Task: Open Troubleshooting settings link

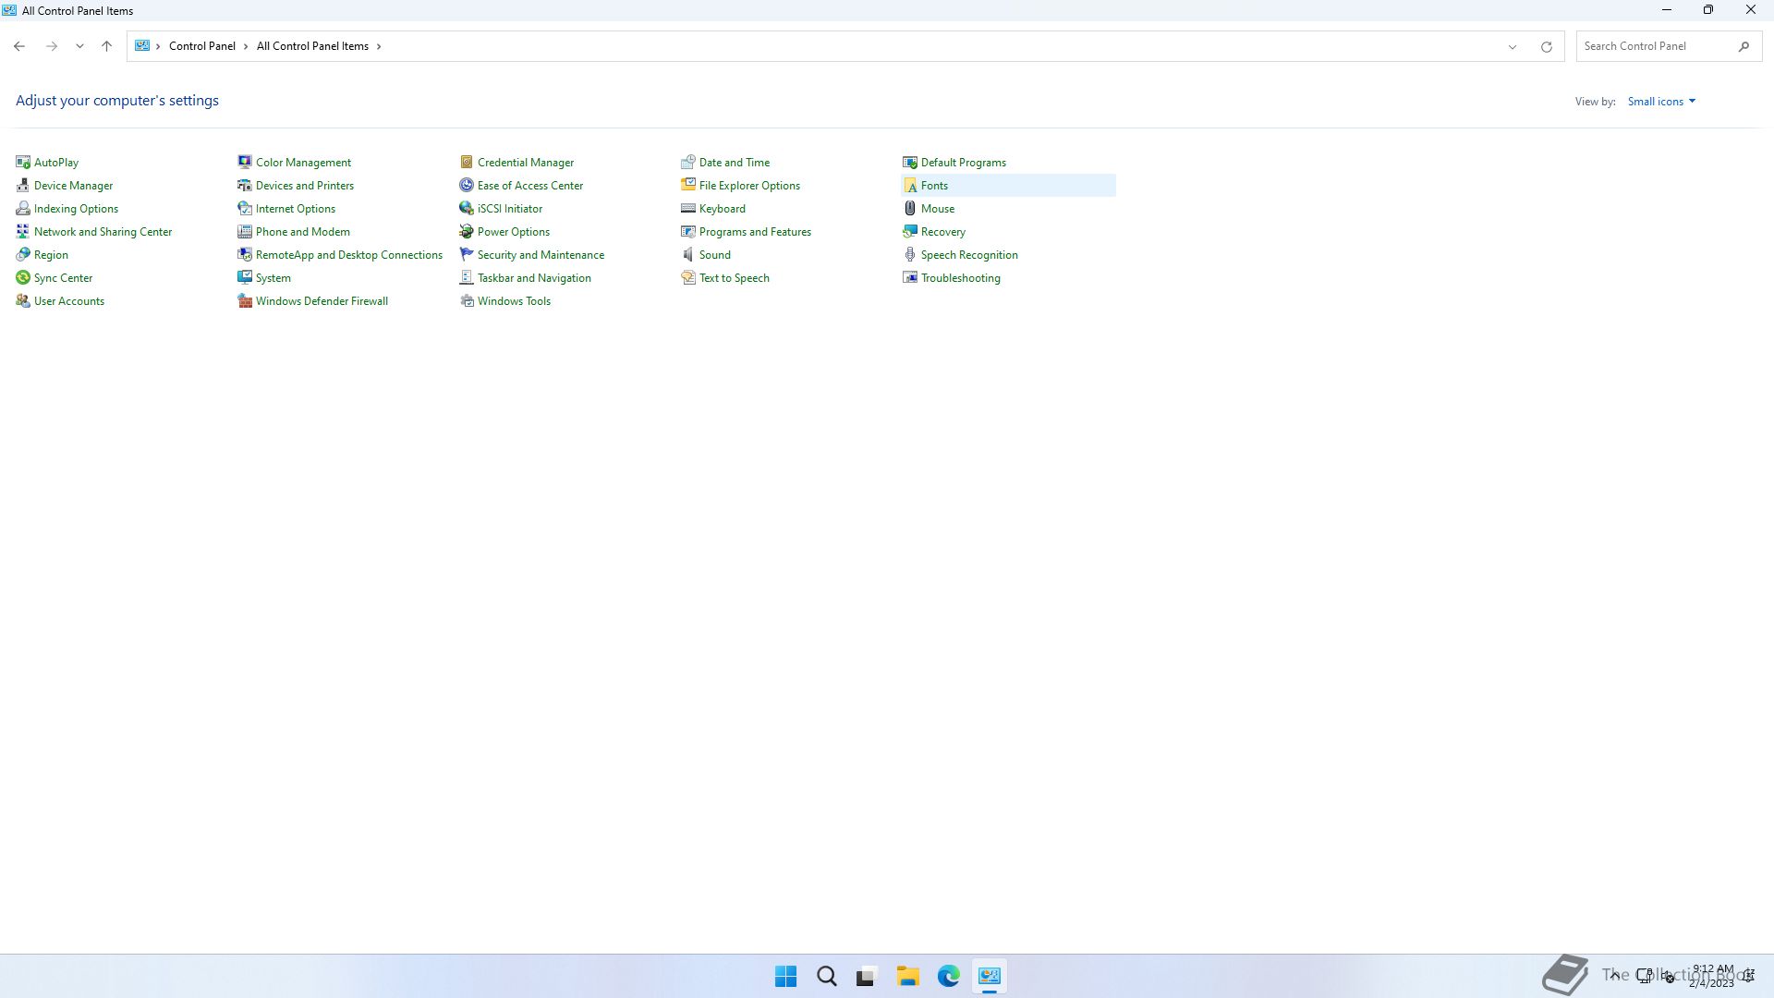Action: pos(960,277)
